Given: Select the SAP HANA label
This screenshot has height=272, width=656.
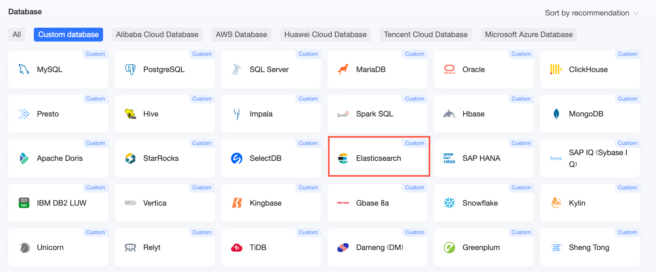Looking at the screenshot, I should tap(481, 158).
